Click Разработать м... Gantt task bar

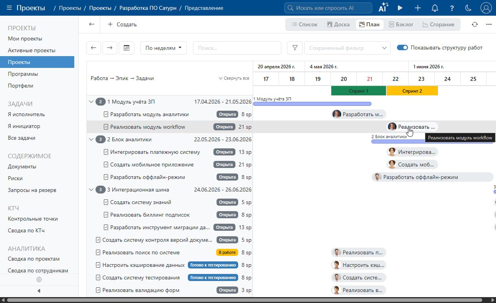click(358, 114)
